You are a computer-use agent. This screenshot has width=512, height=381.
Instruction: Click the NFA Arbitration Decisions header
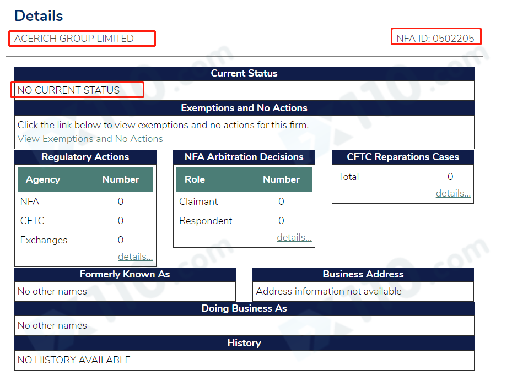point(244,157)
